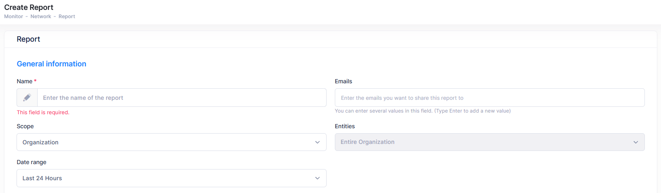Navigate to Network breadcrumb link
Image resolution: width=661 pixels, height=193 pixels.
click(x=41, y=16)
